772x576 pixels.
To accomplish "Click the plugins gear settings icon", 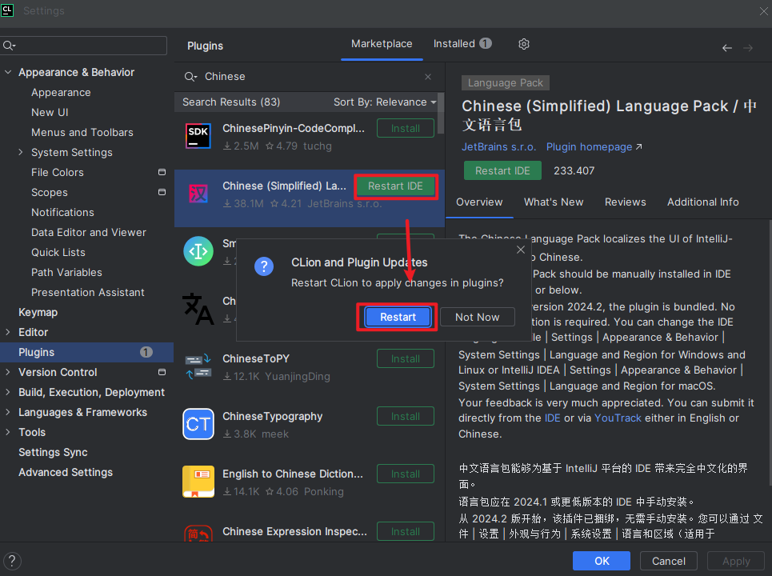I will (524, 44).
